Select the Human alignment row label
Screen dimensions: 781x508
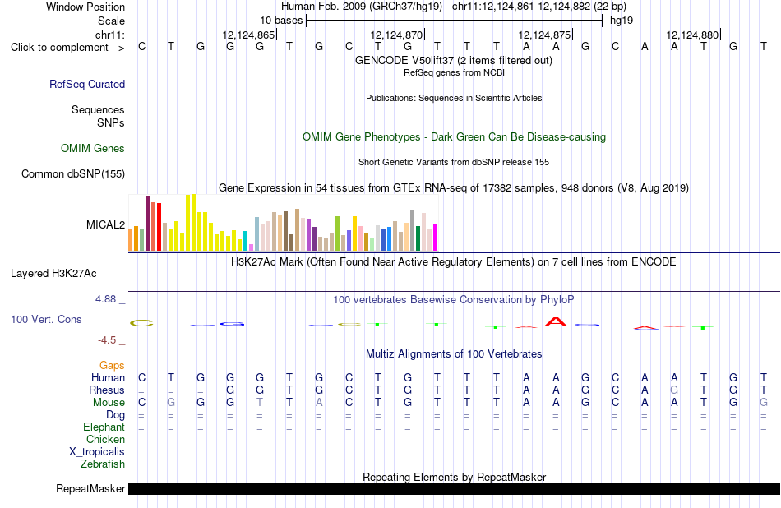[x=108, y=377]
